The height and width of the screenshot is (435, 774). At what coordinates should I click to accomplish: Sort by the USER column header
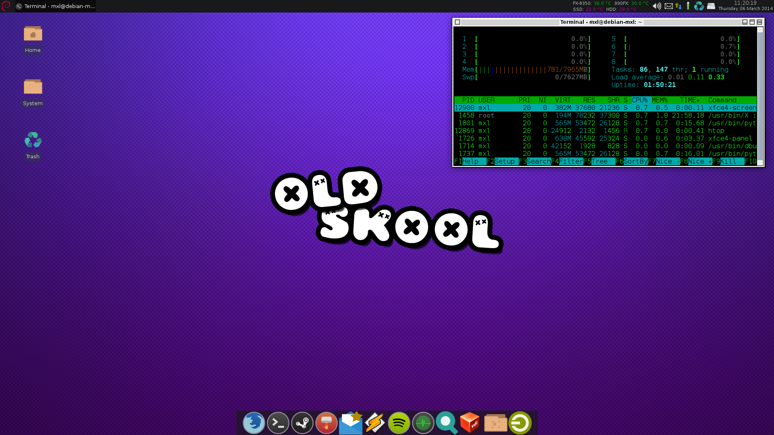point(486,100)
